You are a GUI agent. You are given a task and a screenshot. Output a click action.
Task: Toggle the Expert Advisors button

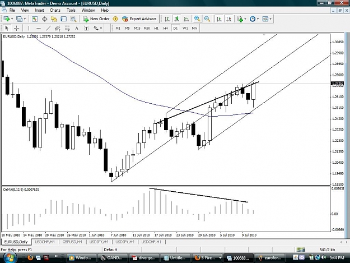pyautogui.click(x=139, y=19)
